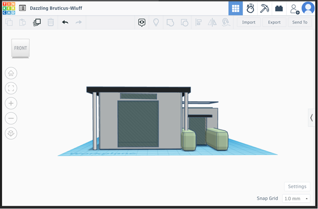Undo the last action
This screenshot has width=318, height=209.
click(65, 22)
